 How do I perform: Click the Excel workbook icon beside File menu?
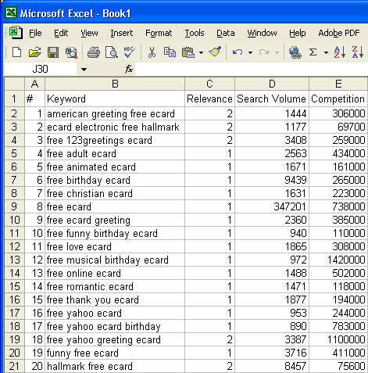click(16, 33)
